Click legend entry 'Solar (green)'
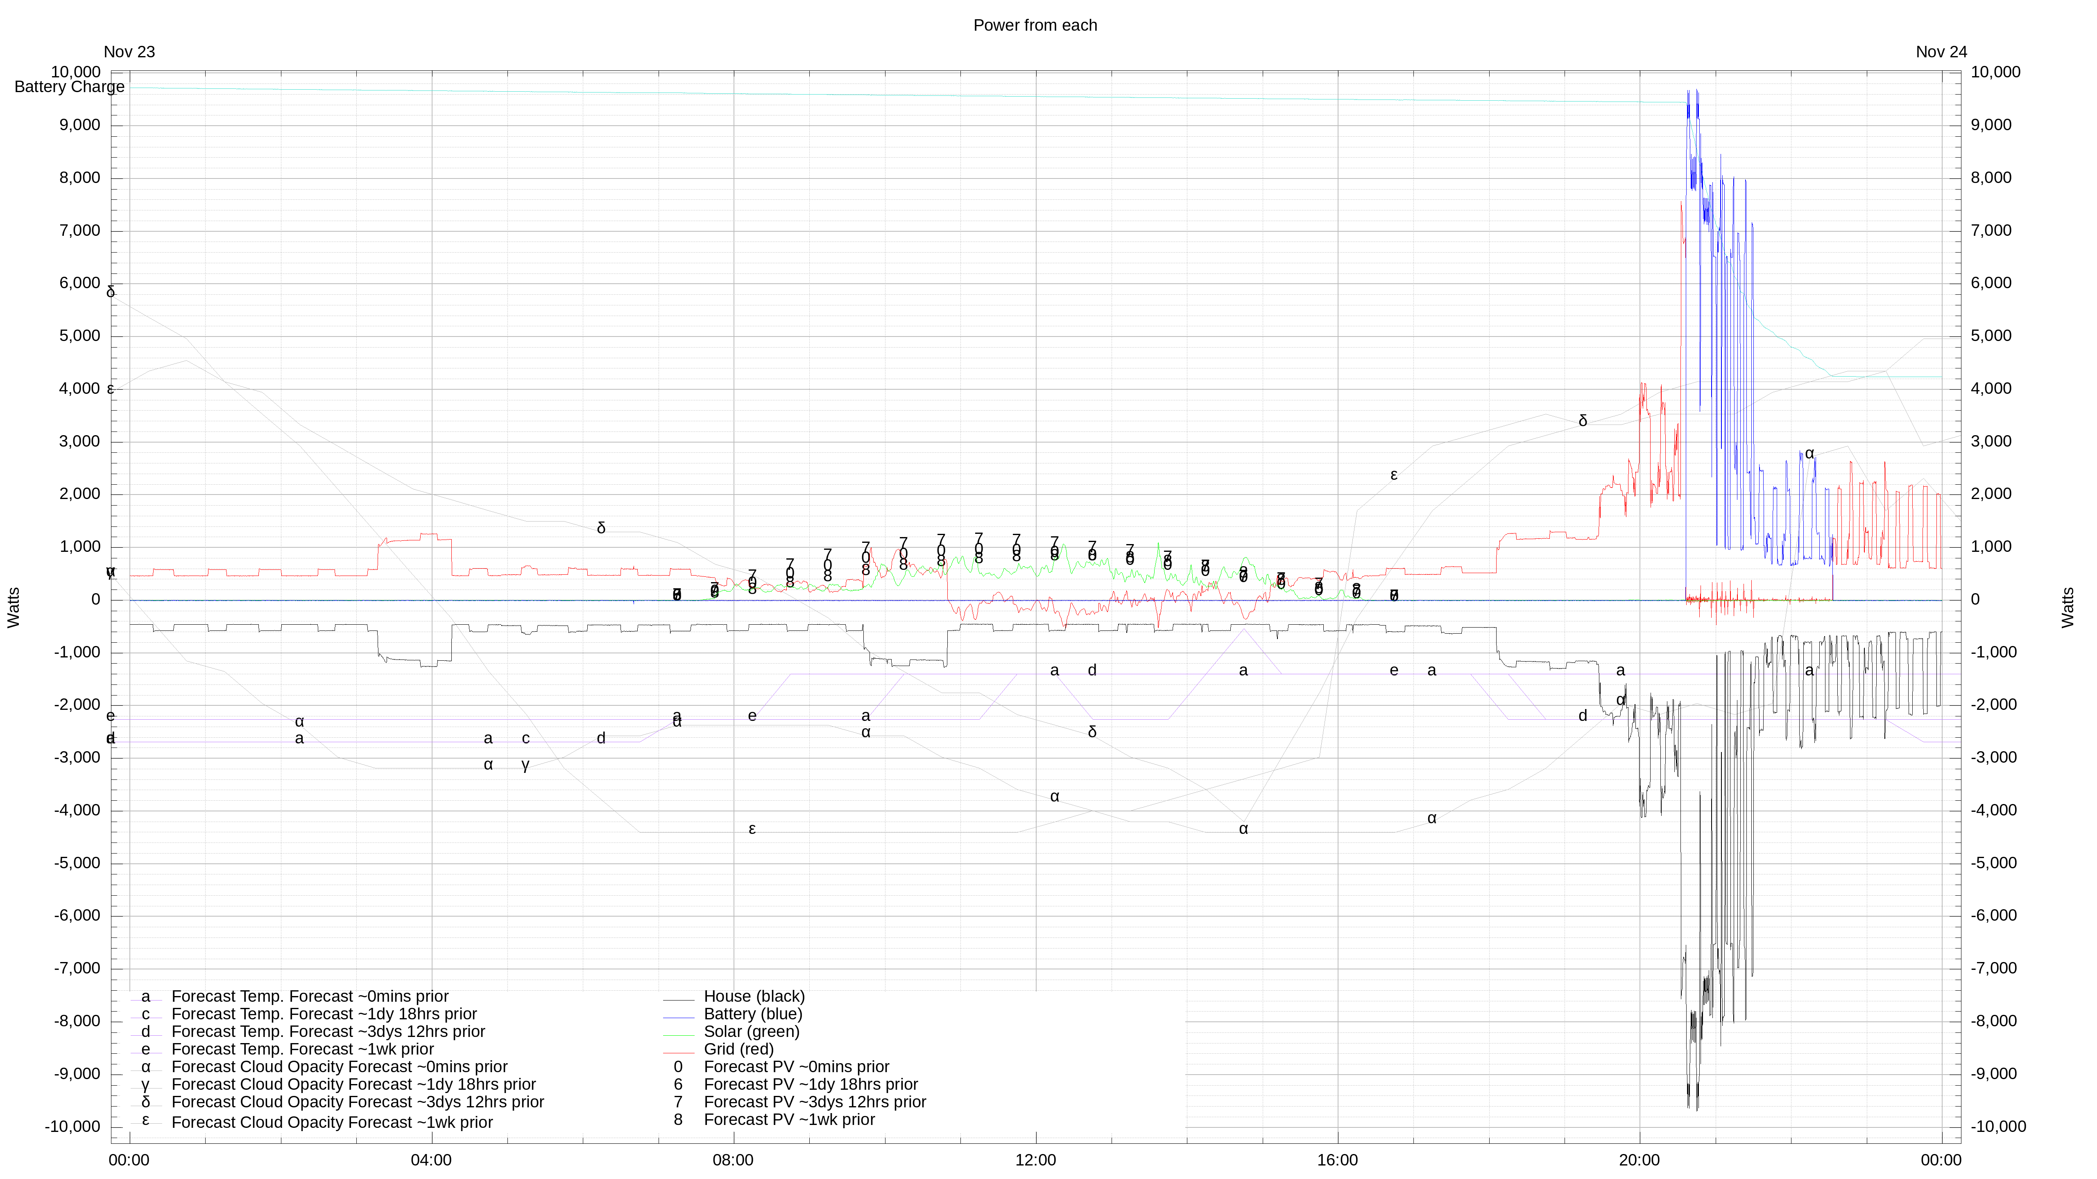The image size is (2097, 1179). click(752, 1032)
